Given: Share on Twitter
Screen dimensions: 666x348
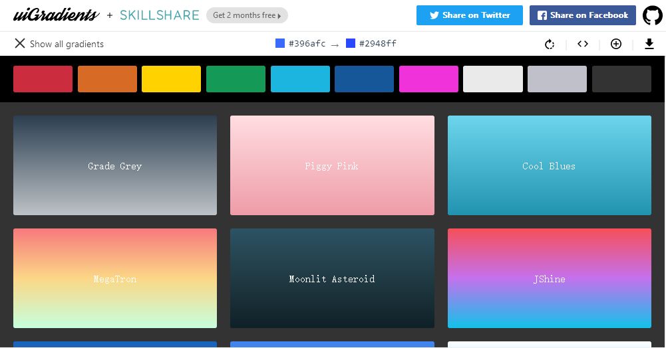Looking at the screenshot, I should (469, 15).
